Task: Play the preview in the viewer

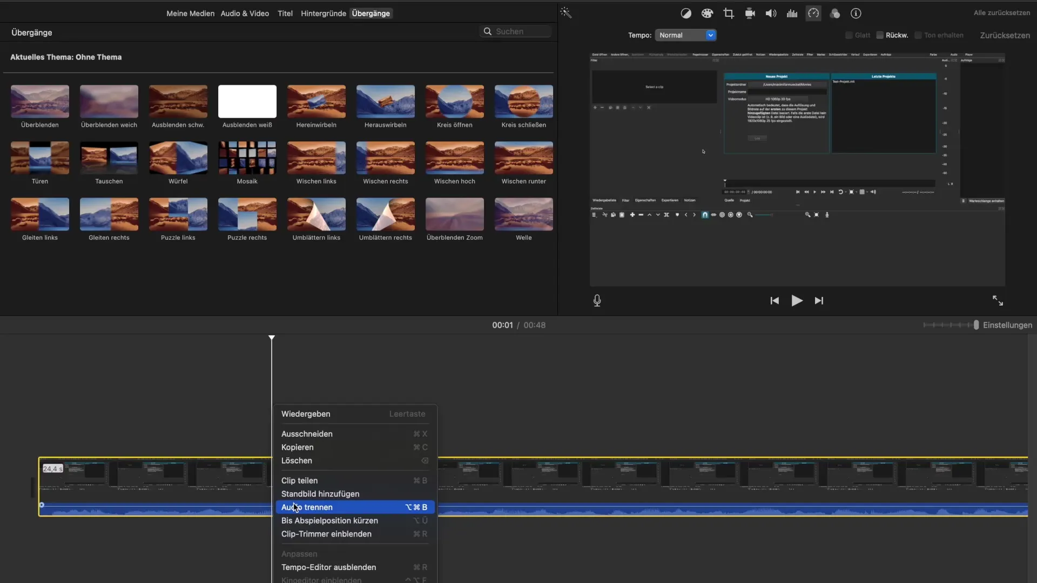Action: click(x=797, y=301)
